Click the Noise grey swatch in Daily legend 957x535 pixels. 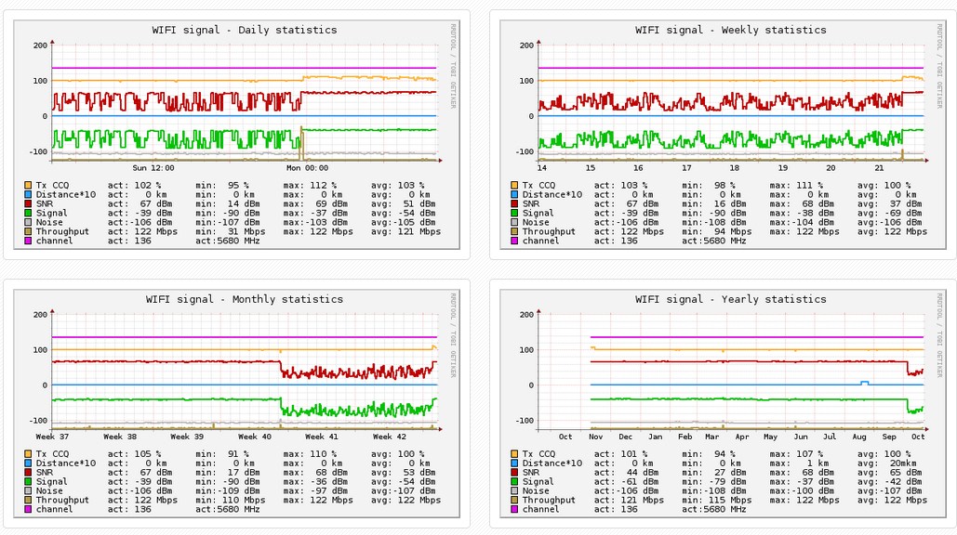tap(28, 222)
